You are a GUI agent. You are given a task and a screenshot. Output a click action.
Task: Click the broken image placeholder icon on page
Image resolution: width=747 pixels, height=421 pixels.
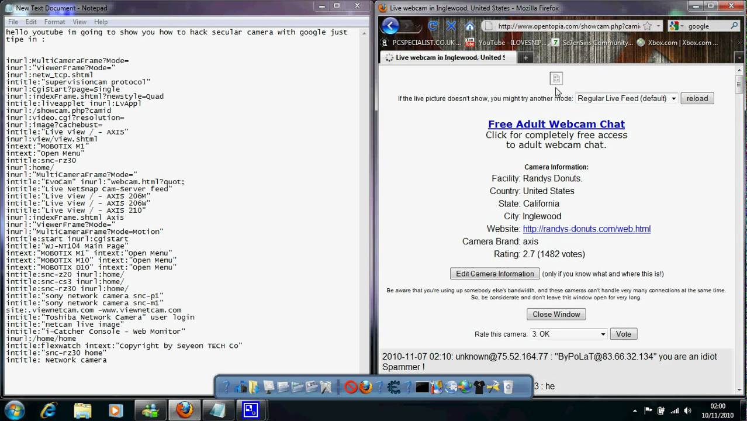[556, 78]
